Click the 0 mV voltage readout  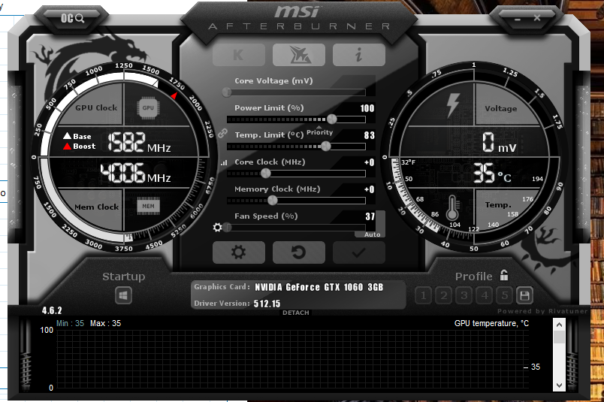click(500, 142)
